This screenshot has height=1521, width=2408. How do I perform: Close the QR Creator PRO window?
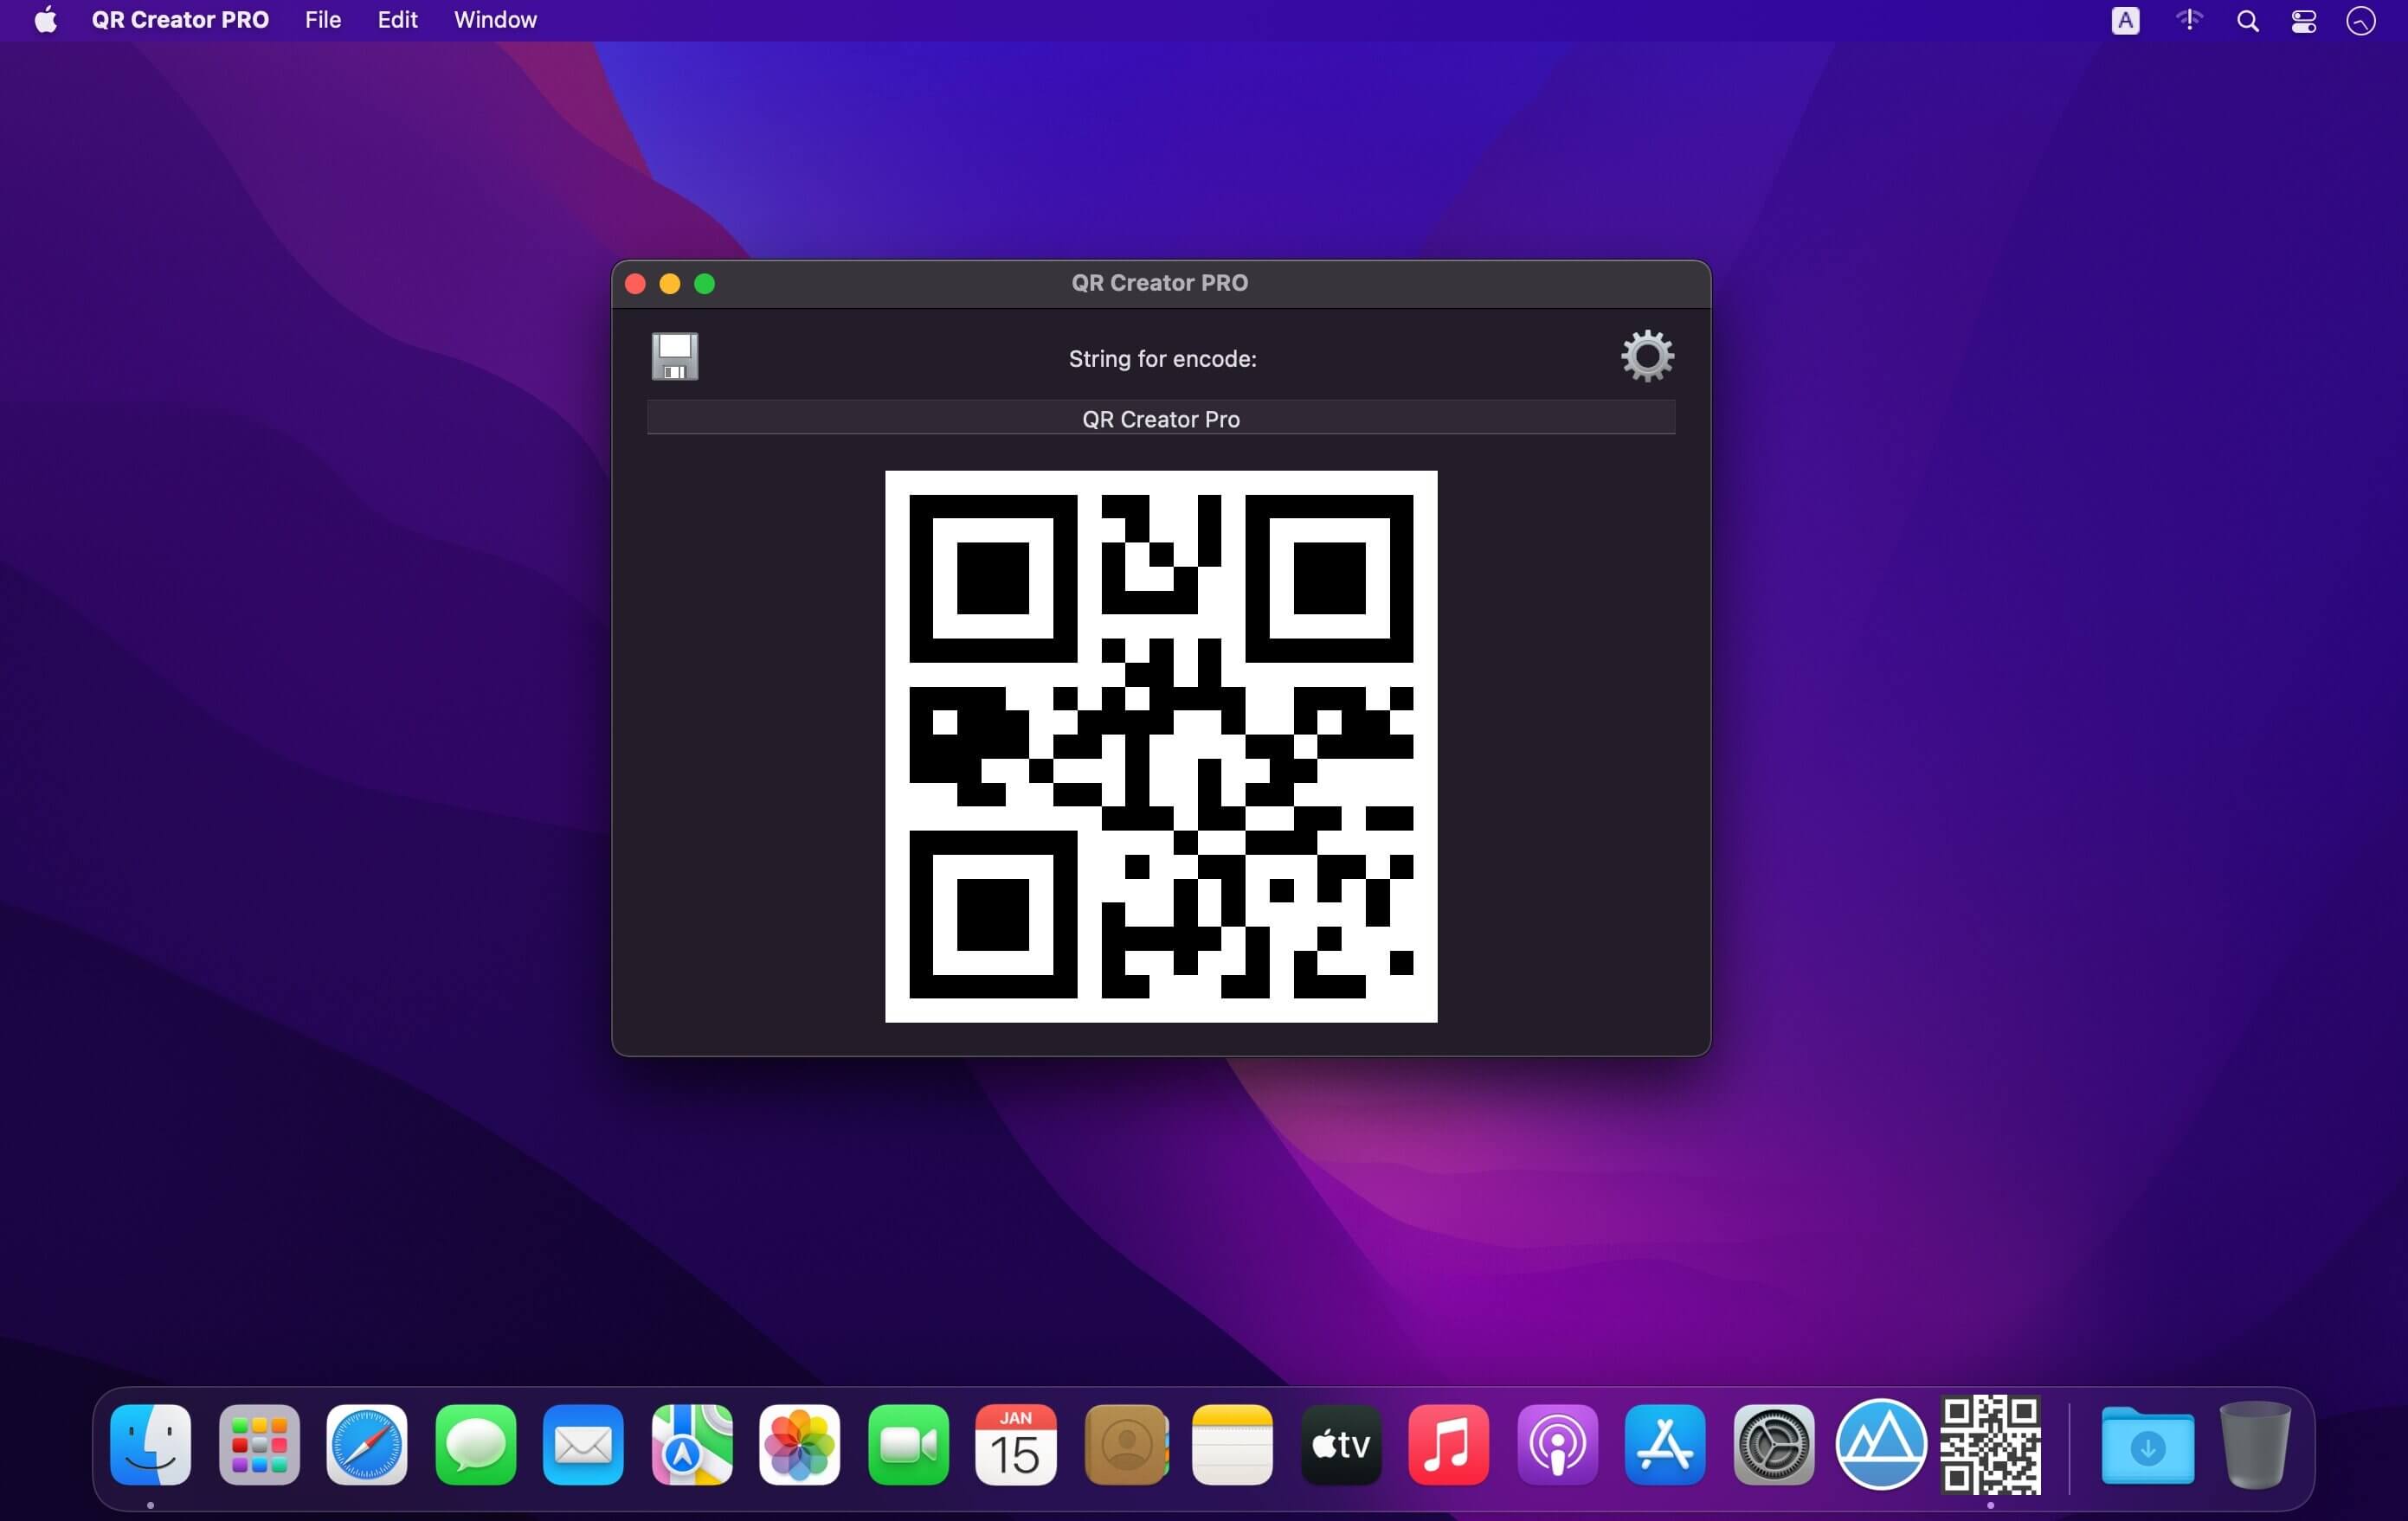pos(635,284)
